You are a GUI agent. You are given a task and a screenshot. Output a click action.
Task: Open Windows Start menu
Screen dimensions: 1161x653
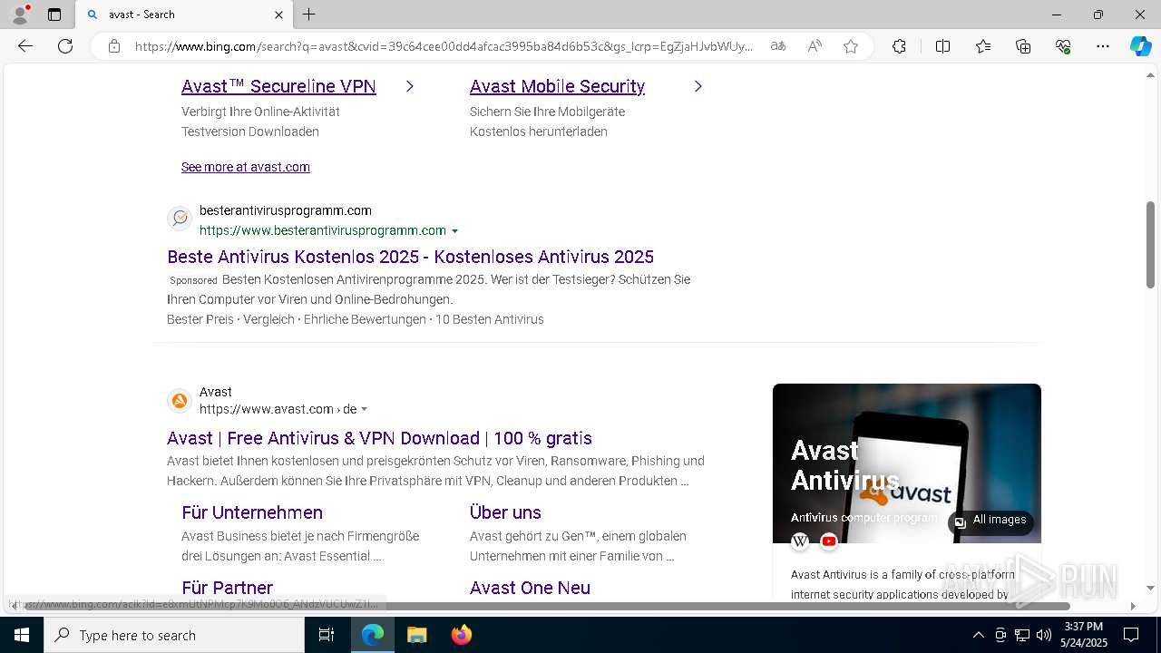[22, 635]
